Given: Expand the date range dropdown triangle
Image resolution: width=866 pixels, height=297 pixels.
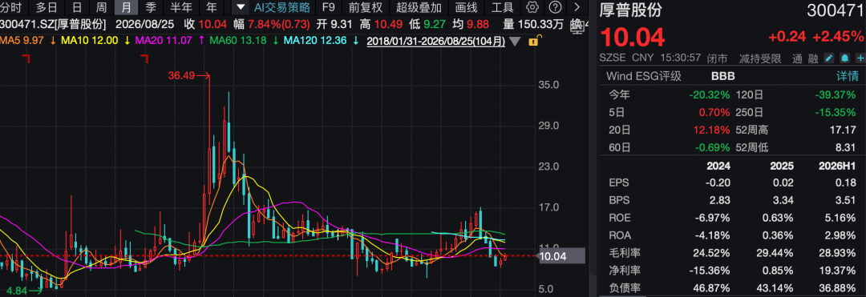Looking at the screenshot, I should 515,42.
